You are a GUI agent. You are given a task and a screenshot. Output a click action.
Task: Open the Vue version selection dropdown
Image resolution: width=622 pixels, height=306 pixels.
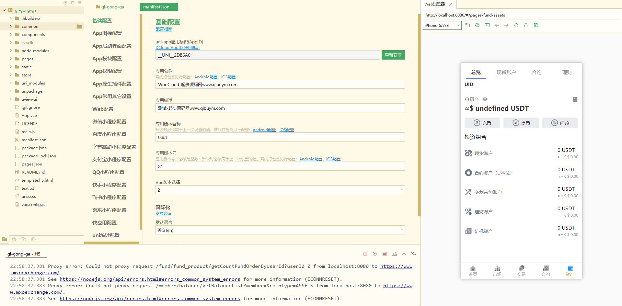point(280,190)
